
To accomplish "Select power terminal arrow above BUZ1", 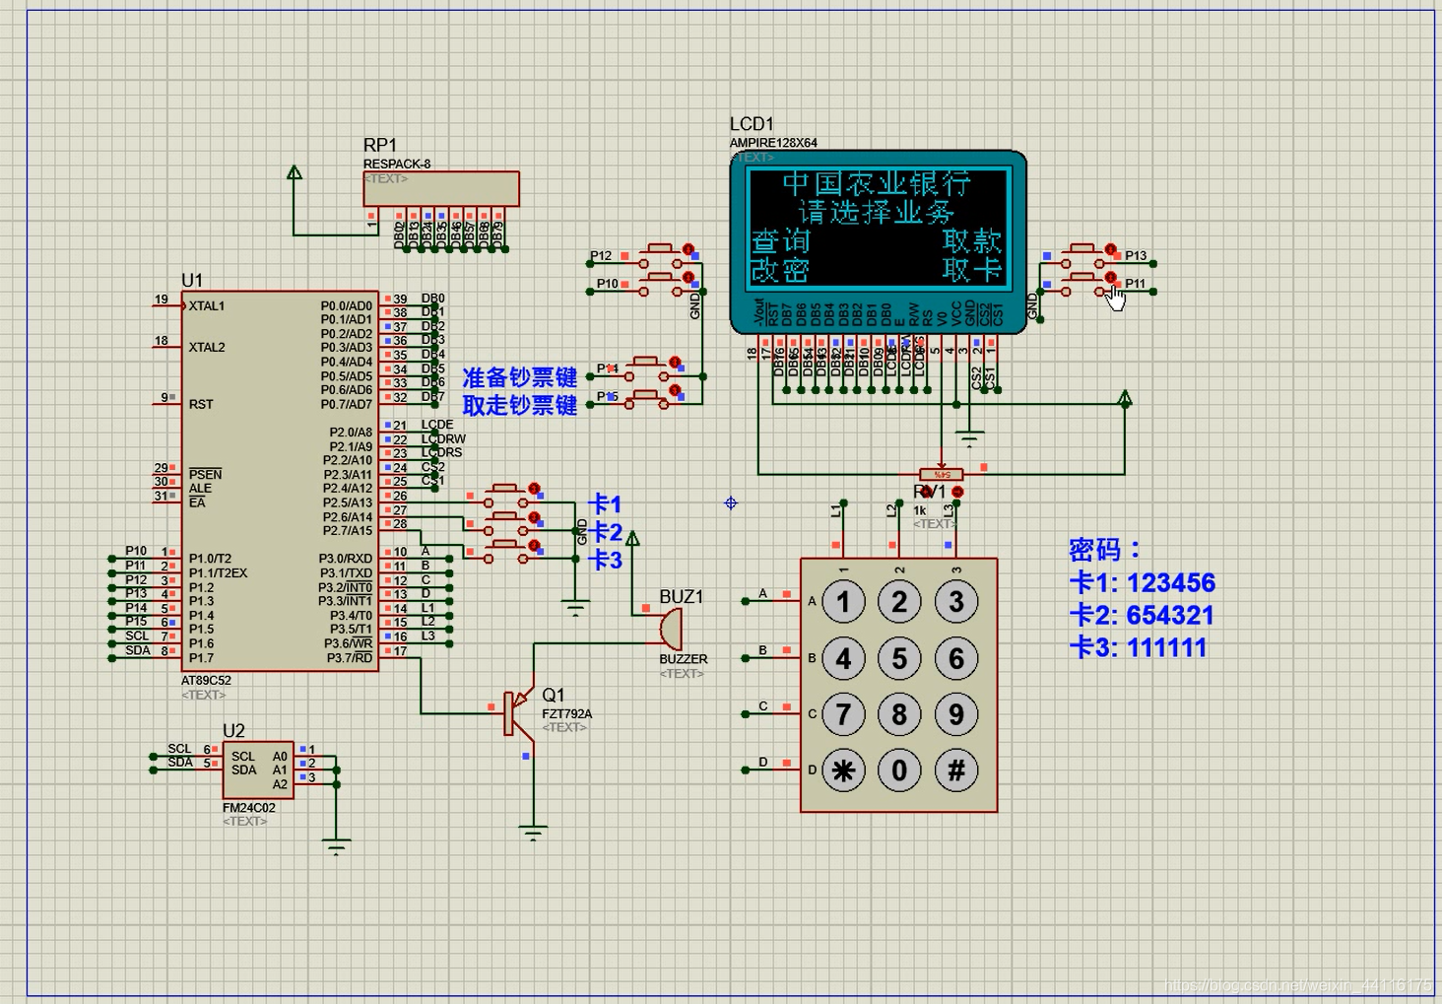I will tap(632, 538).
